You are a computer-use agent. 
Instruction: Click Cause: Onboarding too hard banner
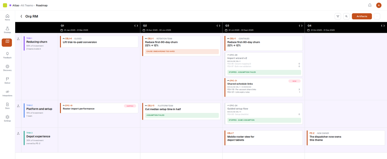click(182, 51)
